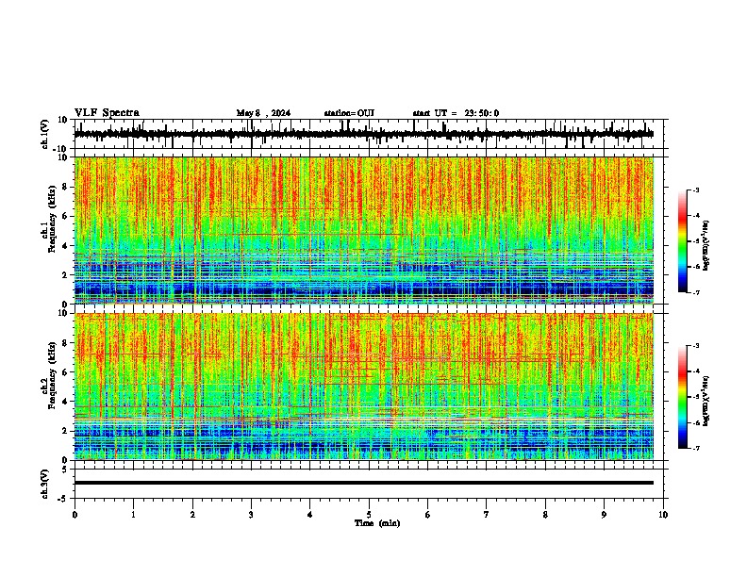Click the ch.2 spectrogram color scale bar
Screen dimensions: 747x577
683,397
